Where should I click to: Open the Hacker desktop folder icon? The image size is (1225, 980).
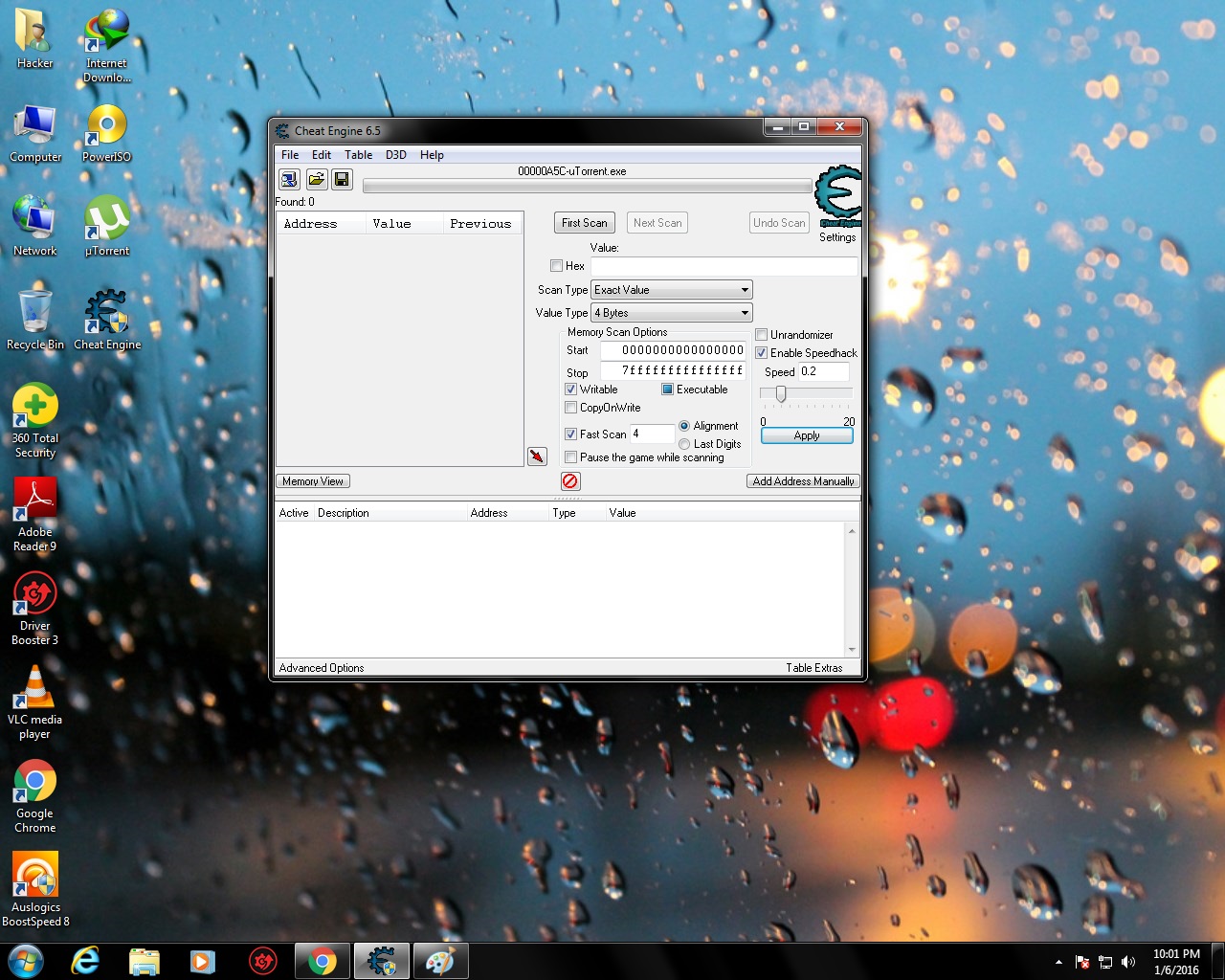[x=35, y=40]
